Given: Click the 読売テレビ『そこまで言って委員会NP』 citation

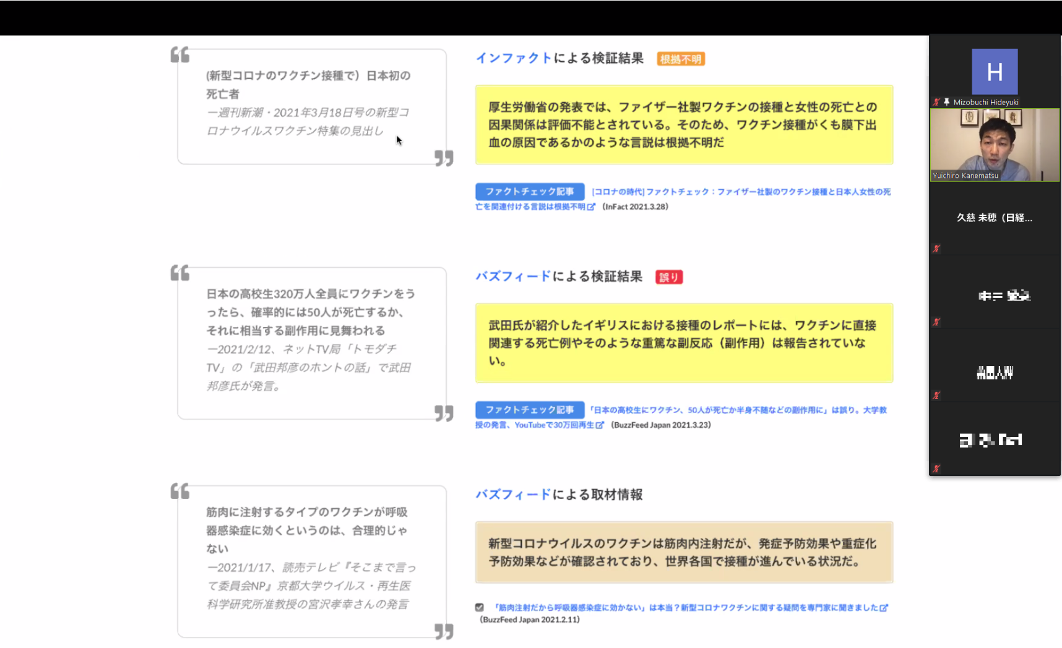Looking at the screenshot, I should click(x=311, y=586).
